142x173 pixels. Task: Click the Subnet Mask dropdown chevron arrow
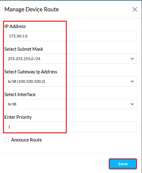point(132,58)
